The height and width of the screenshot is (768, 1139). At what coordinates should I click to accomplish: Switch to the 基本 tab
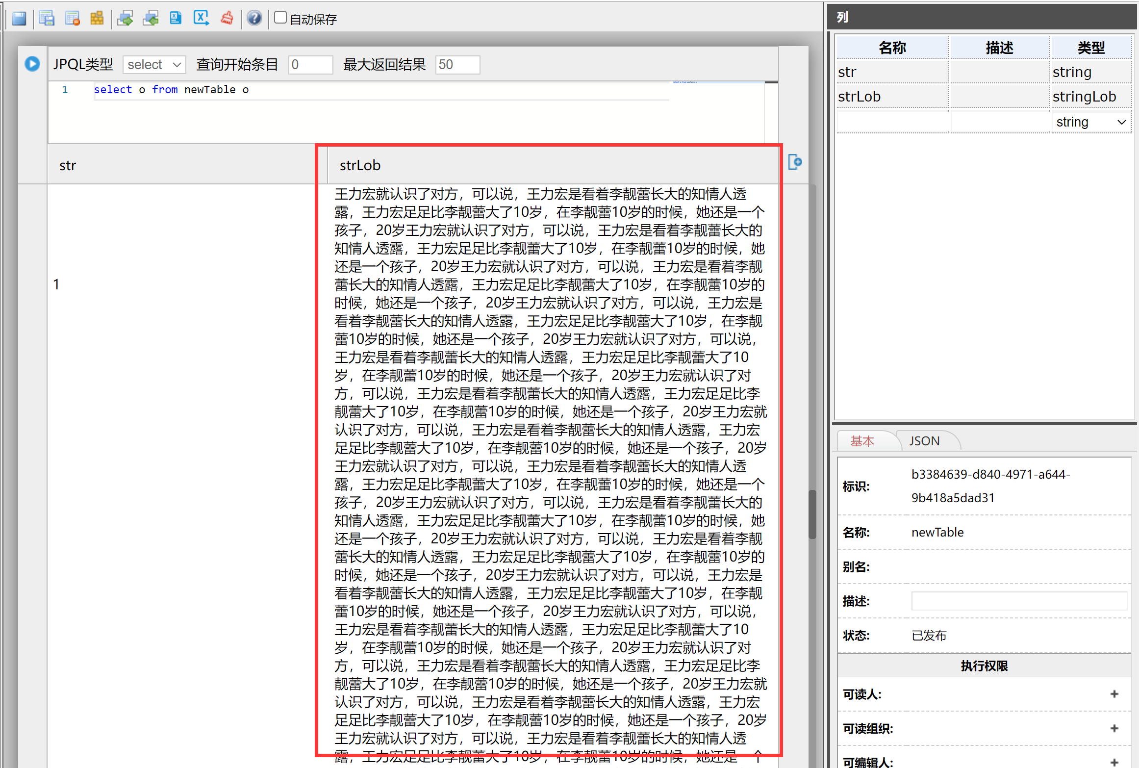coord(862,441)
